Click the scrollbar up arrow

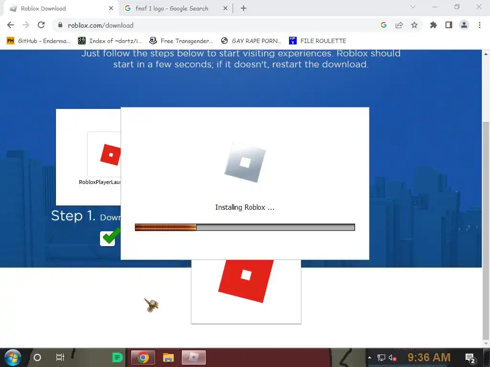click(x=486, y=54)
